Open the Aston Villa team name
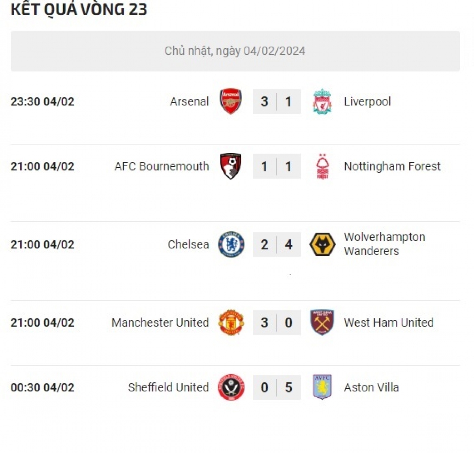This screenshot has height=453, width=474. pyautogui.click(x=371, y=387)
